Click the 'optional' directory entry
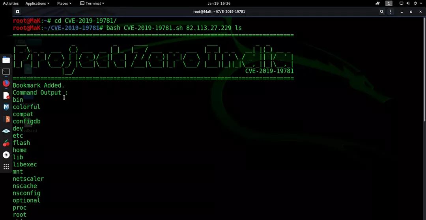Viewport: 426px width, 220px height. pos(26,200)
